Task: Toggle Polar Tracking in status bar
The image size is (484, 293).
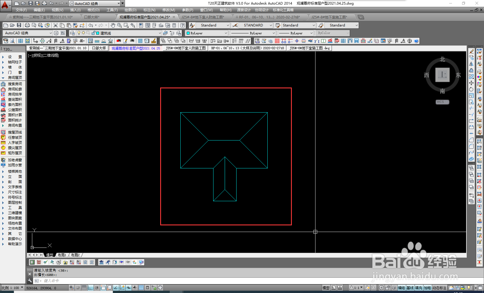Action: pyautogui.click(x=97, y=288)
